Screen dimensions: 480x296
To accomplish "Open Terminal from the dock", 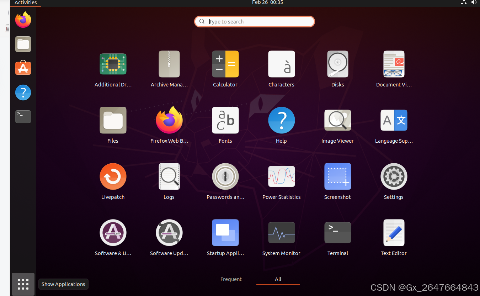I will point(23,117).
